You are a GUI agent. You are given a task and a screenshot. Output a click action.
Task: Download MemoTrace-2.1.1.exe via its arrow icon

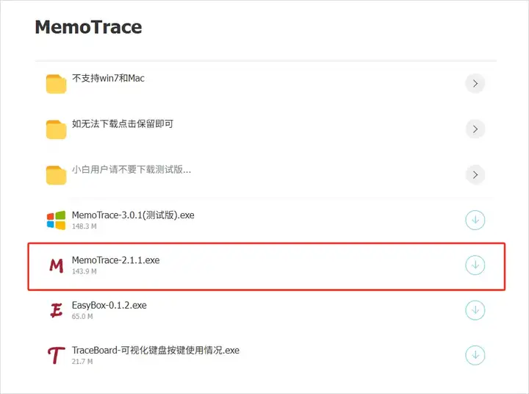tap(475, 265)
